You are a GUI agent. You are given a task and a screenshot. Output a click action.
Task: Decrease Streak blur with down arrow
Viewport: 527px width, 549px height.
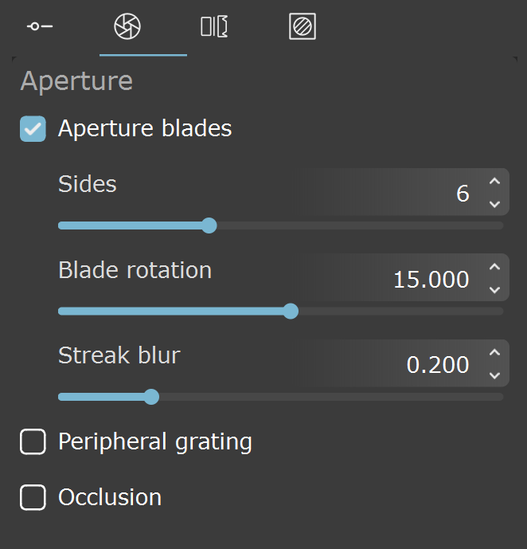tap(494, 375)
